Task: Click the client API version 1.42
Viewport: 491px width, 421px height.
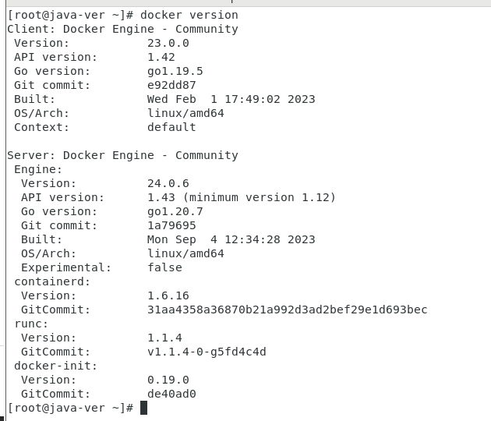Action: coord(161,57)
